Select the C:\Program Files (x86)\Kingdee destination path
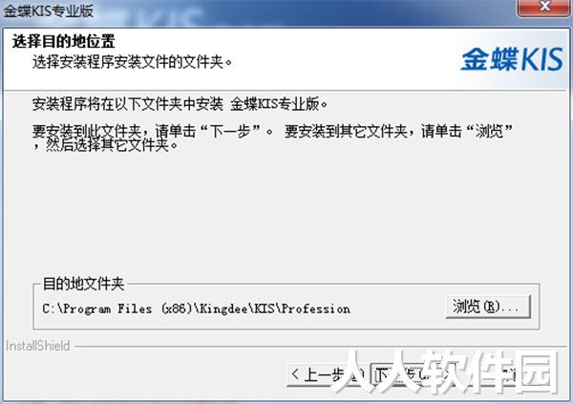573x404 pixels. (196, 308)
